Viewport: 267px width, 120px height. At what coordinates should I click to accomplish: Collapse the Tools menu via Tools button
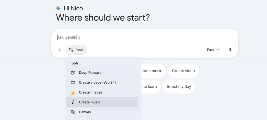pyautogui.click(x=77, y=50)
